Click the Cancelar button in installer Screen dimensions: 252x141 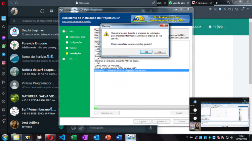click(x=181, y=122)
